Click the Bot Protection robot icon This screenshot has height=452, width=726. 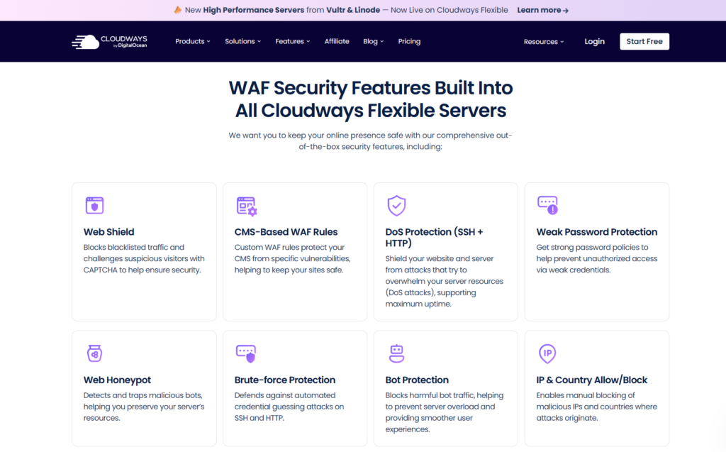point(396,353)
